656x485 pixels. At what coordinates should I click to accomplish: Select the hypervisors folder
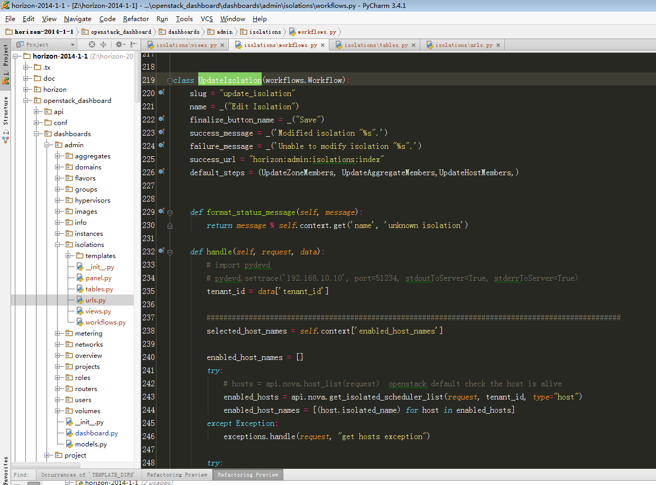[x=93, y=201]
